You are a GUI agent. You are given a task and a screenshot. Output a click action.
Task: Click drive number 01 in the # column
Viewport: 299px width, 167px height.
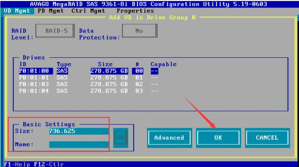point(139,78)
